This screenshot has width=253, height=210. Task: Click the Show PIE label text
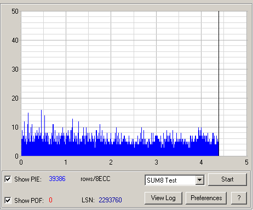tap(28, 179)
